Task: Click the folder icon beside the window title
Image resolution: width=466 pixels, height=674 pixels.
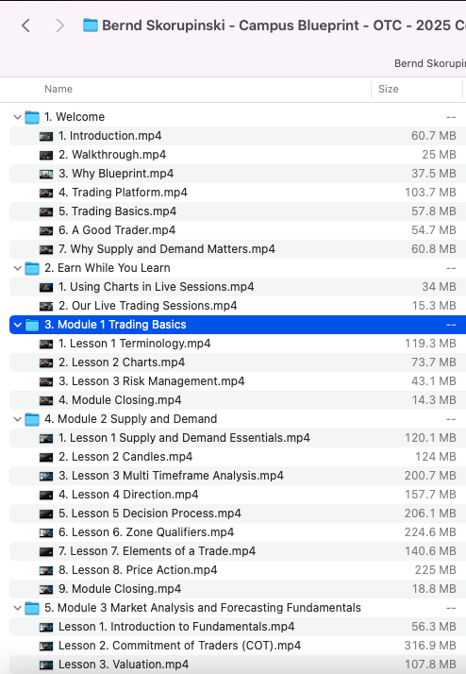Action: point(91,25)
